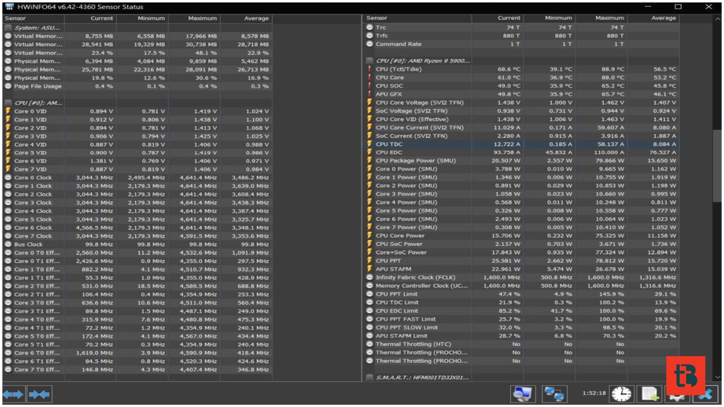This screenshot has height=407, width=724.
Task: Click the clock icon to reset elapsed time
Action: click(x=621, y=393)
